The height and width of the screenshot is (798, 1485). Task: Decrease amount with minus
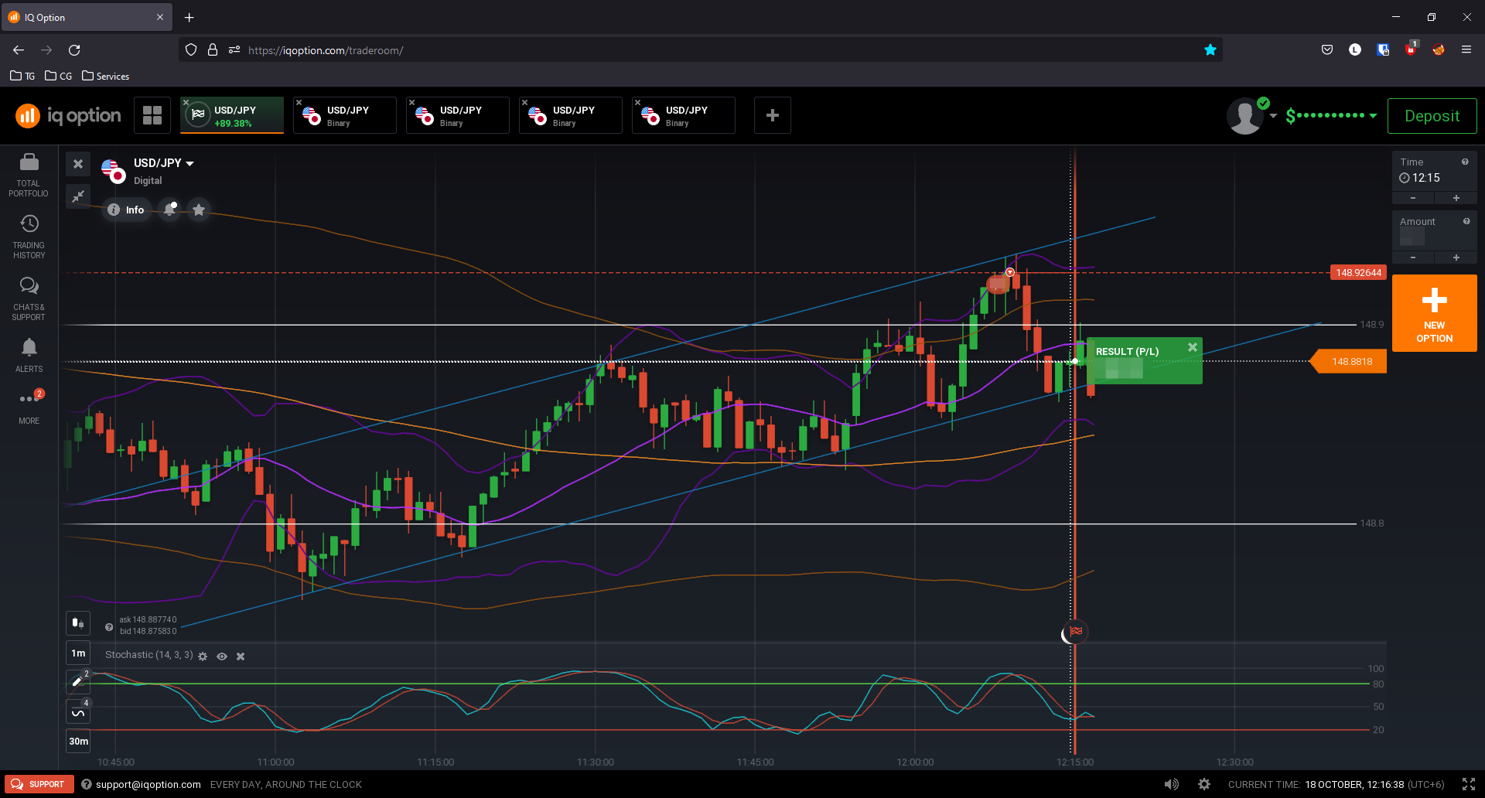1413,257
